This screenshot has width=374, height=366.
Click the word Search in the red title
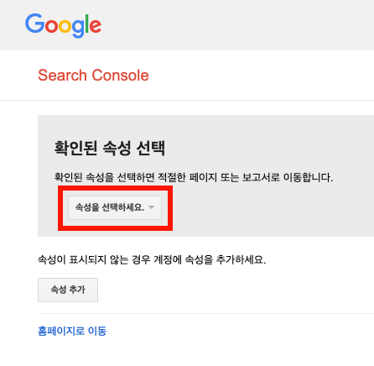tap(62, 76)
